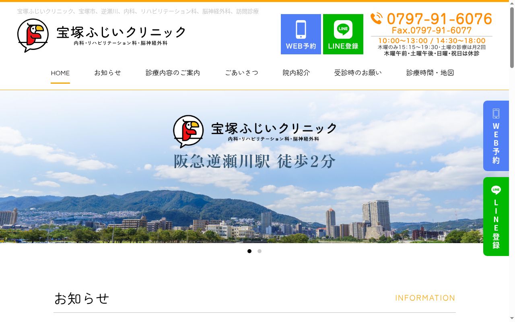The height and width of the screenshot is (322, 515).
Task: Click 木曜午前・土曜午後 closed-days text
Action: click(x=432, y=53)
